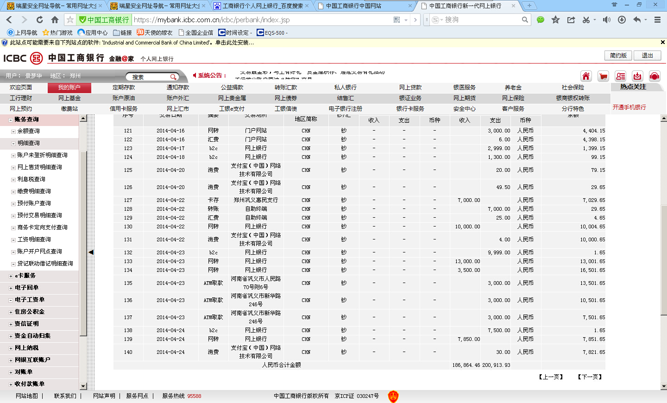Collapse the 账务查询 tree section
Screen dimensions: 667x403
(11, 120)
